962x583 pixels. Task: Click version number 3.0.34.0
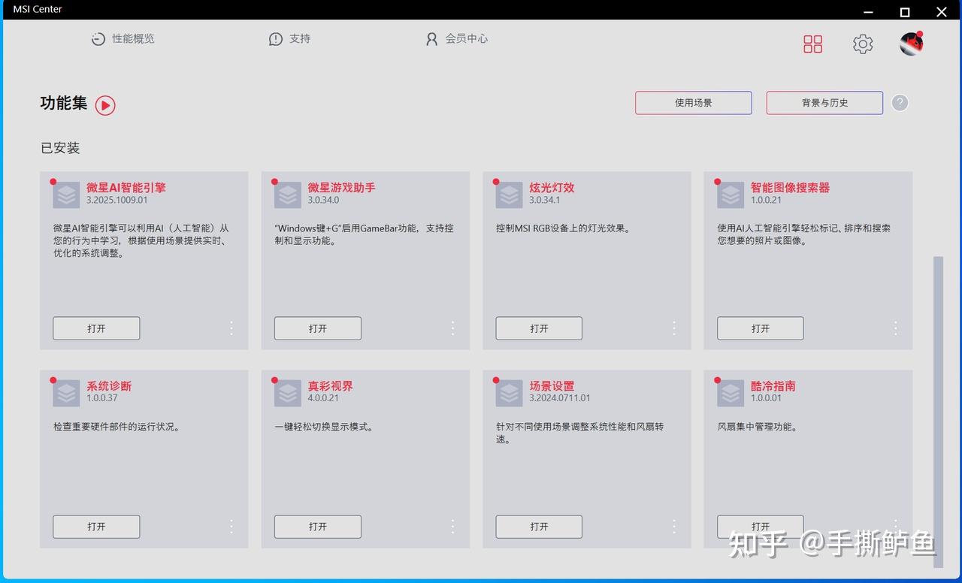(x=323, y=201)
